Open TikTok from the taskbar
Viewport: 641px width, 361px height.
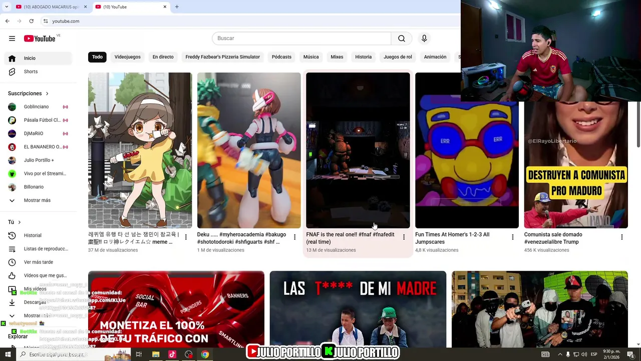point(172,354)
